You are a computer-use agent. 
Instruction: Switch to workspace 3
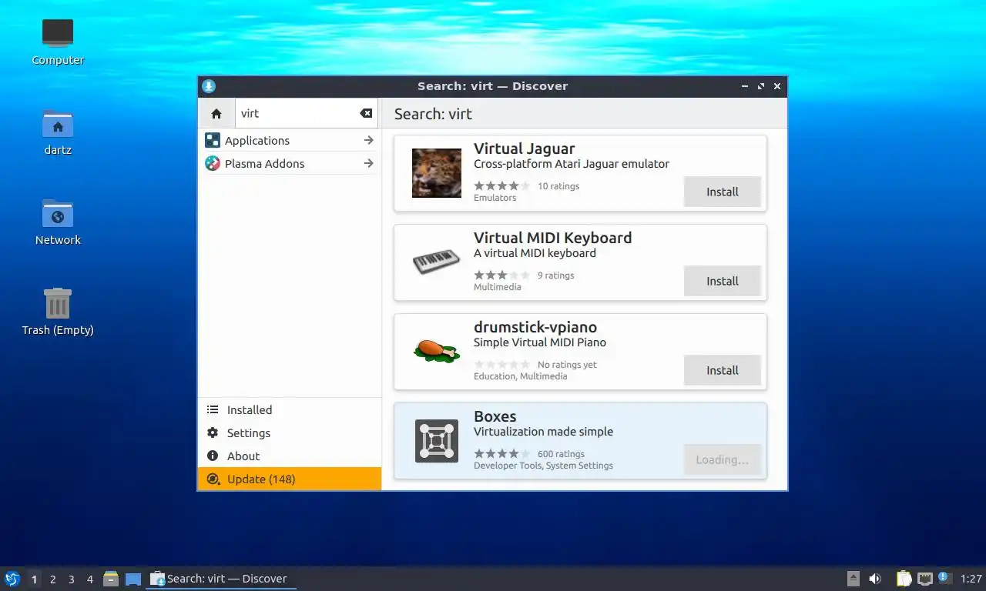[x=71, y=579]
